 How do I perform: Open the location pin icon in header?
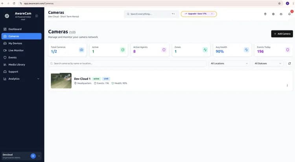point(265,14)
